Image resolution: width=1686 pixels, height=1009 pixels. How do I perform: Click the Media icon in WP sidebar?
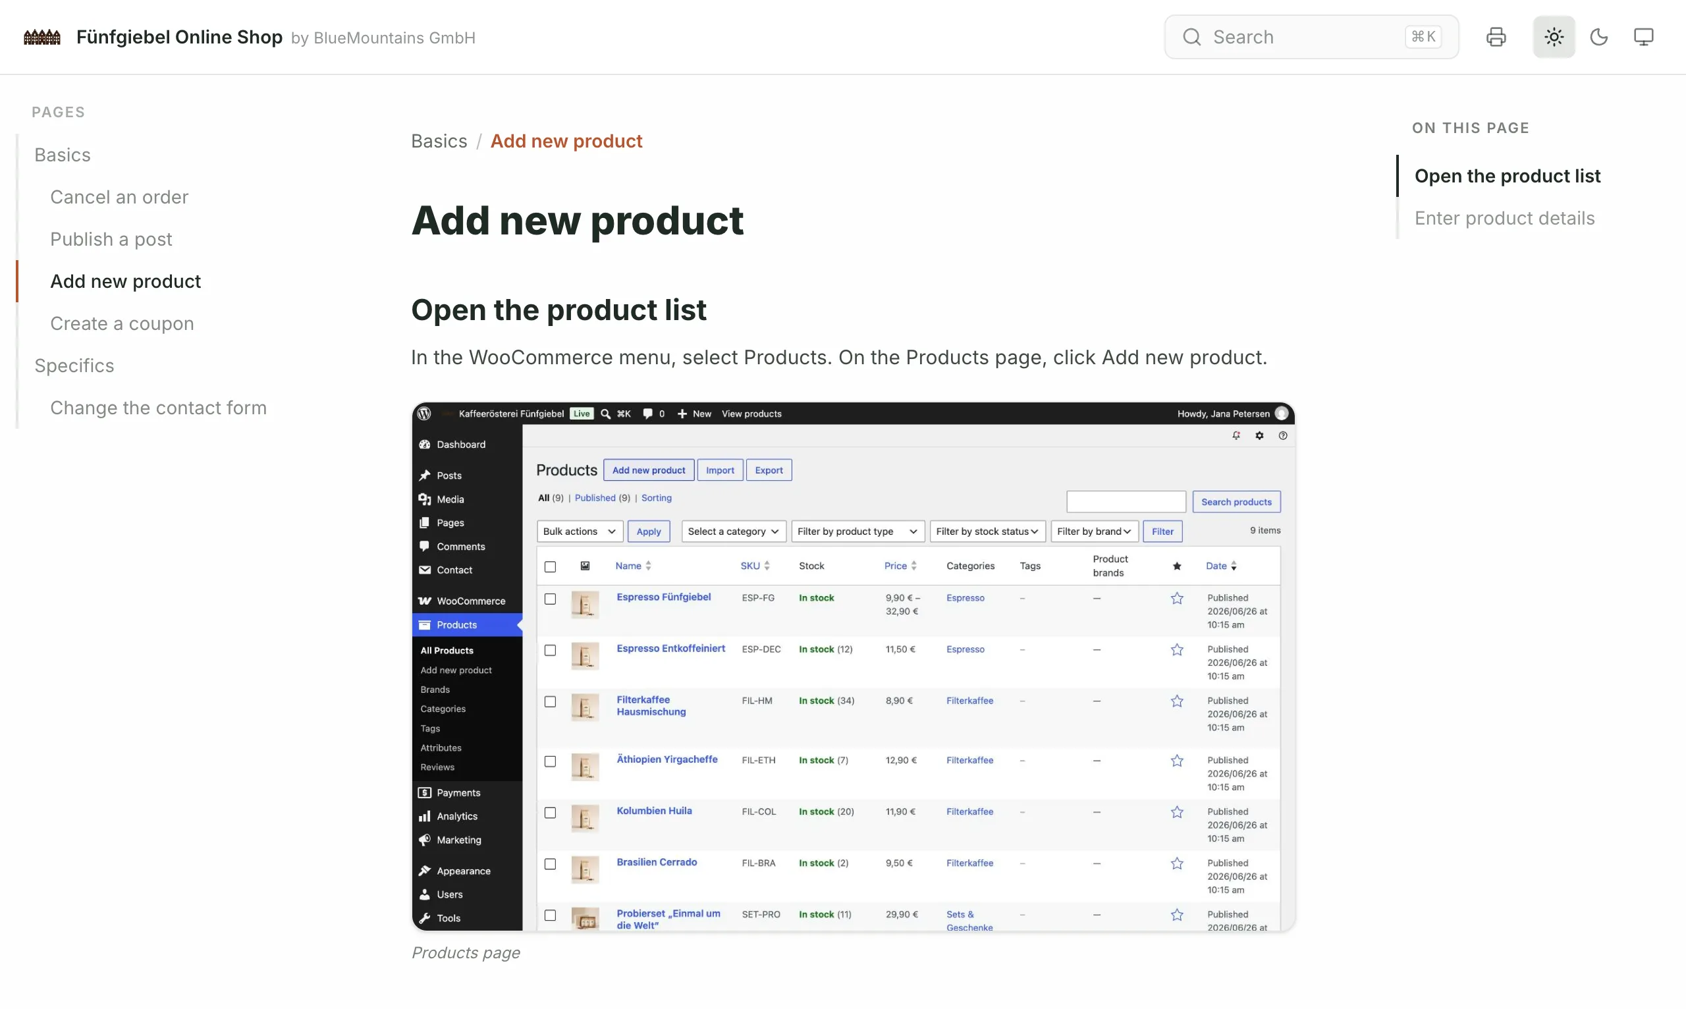pyautogui.click(x=425, y=499)
